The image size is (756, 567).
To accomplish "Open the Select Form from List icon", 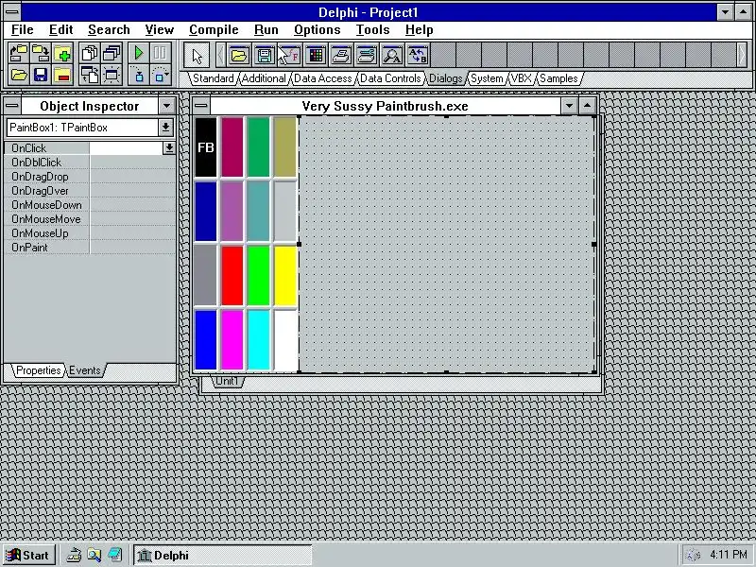I will click(112, 53).
